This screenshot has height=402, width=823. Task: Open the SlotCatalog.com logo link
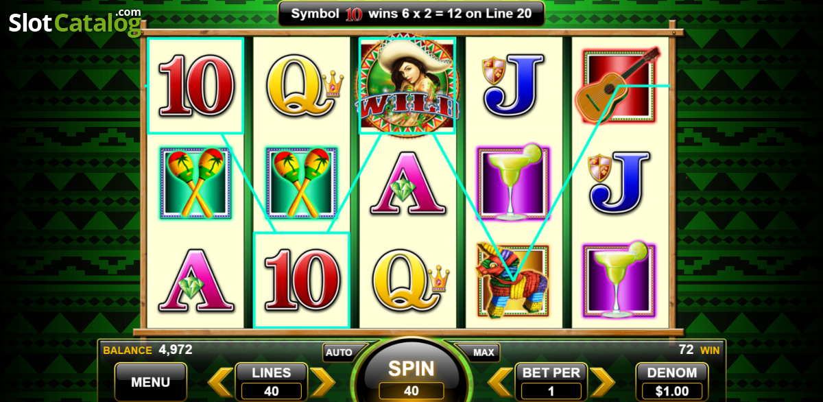[x=75, y=22]
